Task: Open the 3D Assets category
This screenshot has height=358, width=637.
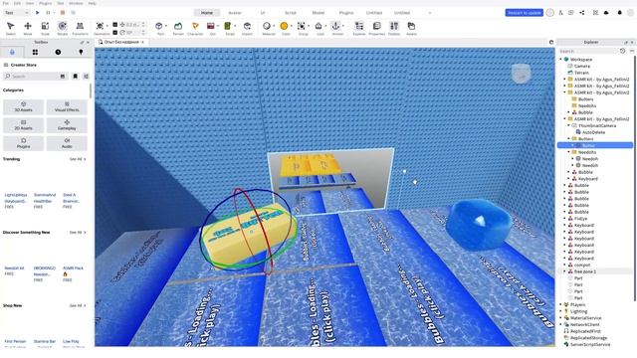Action: coord(24,106)
